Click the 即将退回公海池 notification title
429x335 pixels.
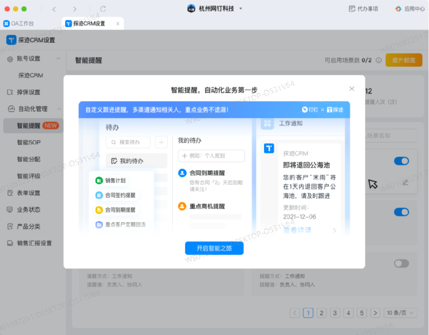click(306, 165)
